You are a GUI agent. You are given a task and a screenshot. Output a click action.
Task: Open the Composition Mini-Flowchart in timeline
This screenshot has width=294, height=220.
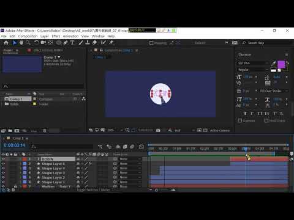tap(100, 147)
